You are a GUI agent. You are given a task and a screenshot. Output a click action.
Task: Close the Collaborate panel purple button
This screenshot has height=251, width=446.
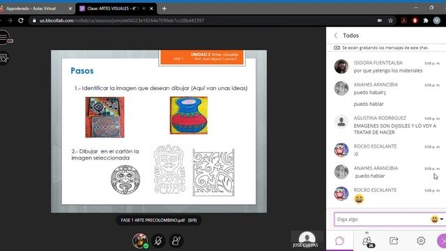442,241
